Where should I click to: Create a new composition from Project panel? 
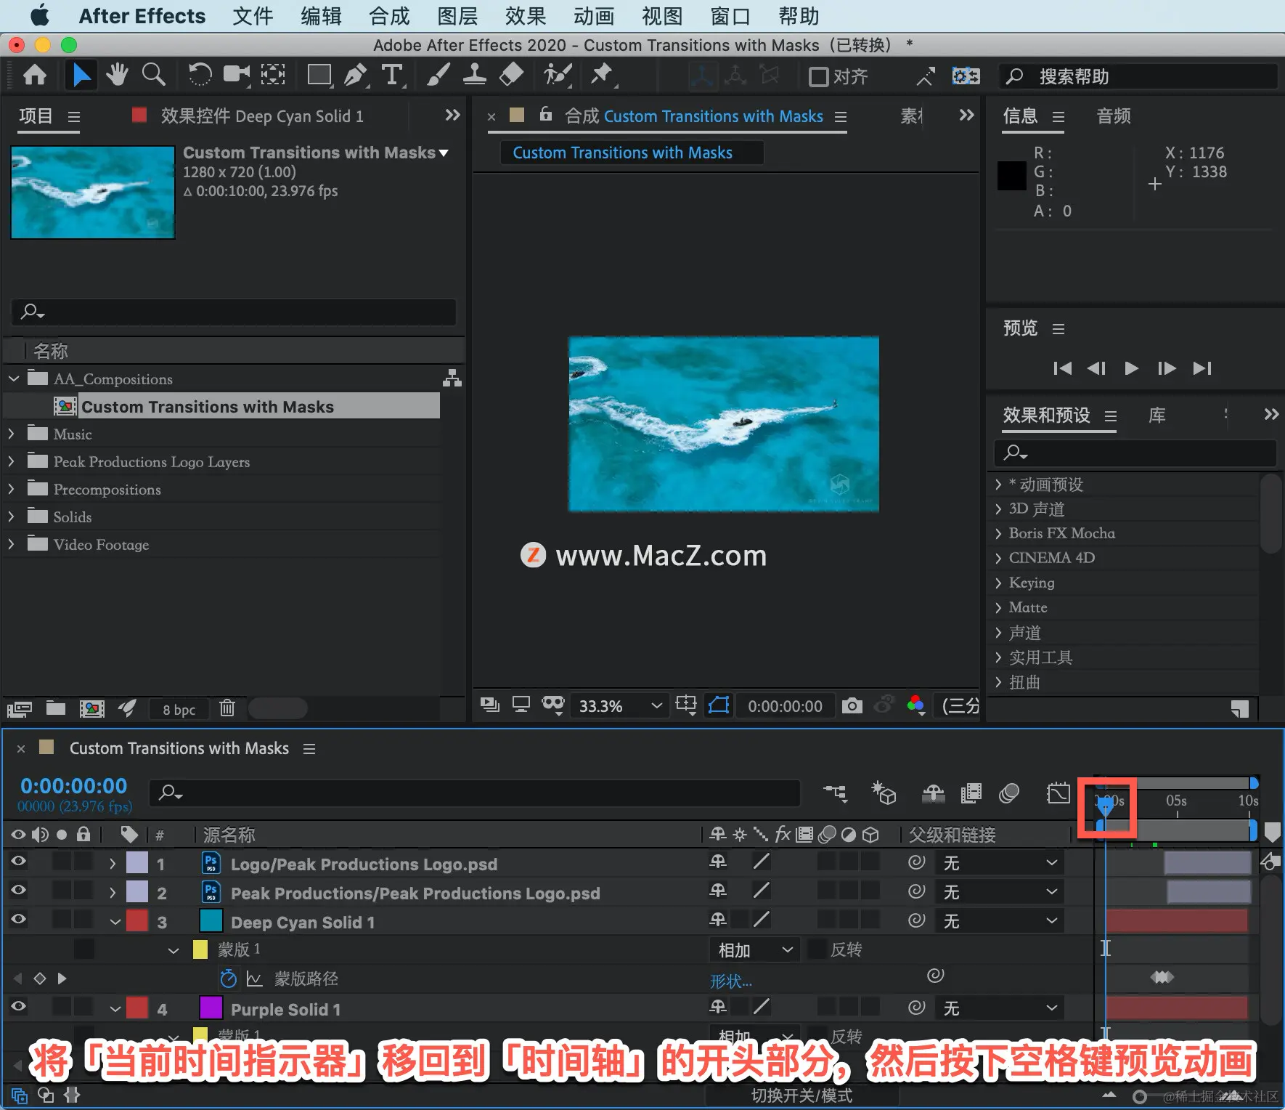click(91, 708)
